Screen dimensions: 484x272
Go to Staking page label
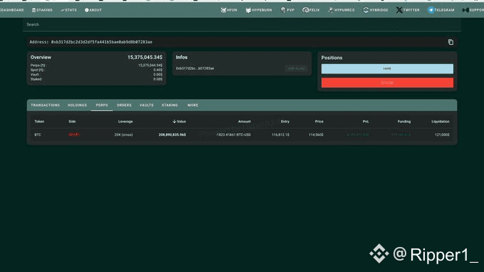click(x=44, y=10)
